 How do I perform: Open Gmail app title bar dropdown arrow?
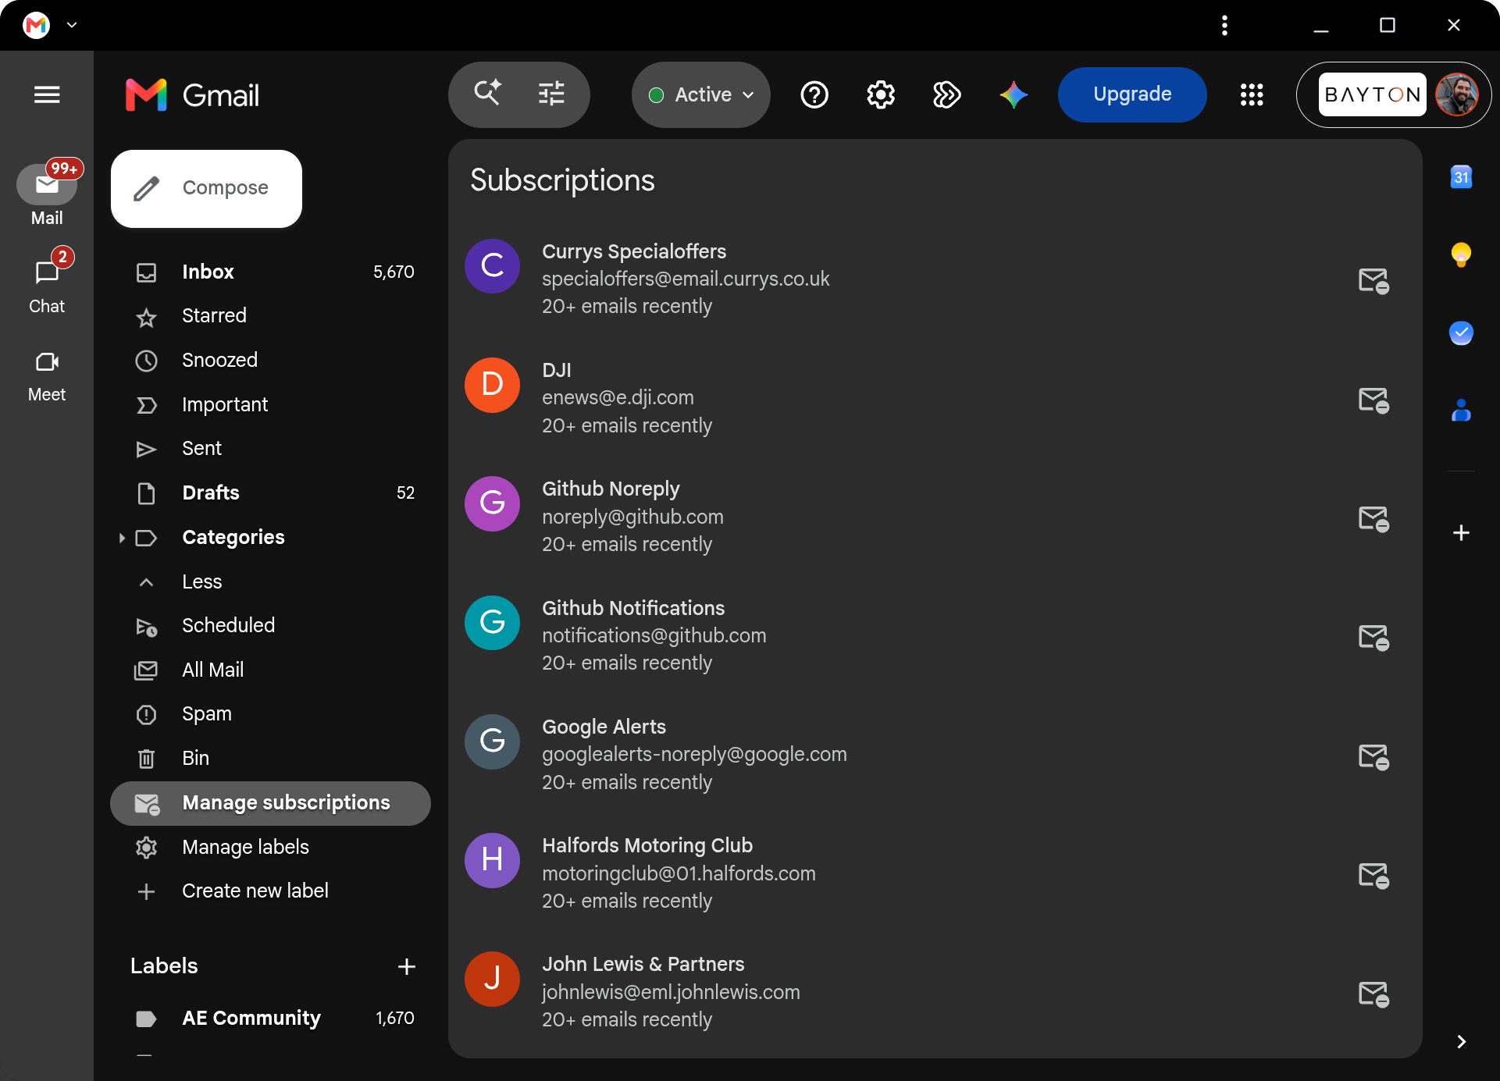(72, 25)
